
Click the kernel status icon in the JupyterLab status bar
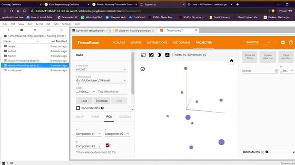click(x=12, y=163)
